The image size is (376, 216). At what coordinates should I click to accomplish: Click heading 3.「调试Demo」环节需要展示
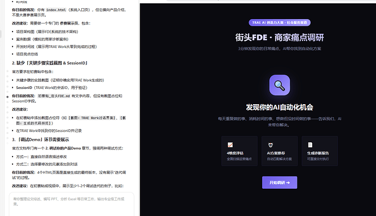coord(40,140)
